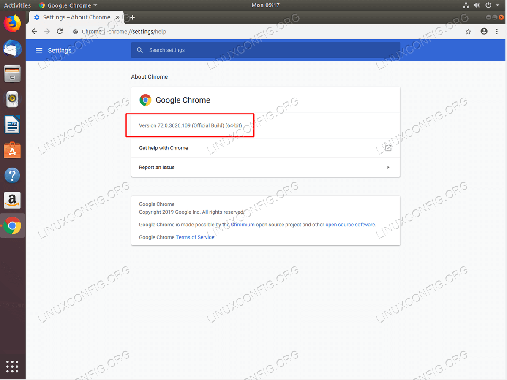Open Google Chrome app menu dropdown
This screenshot has width=507, height=380.
click(x=68, y=5)
